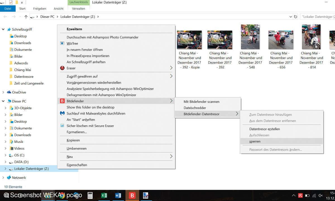Click the battery tray icon
Screen dimensions: 335x201
point(307,195)
